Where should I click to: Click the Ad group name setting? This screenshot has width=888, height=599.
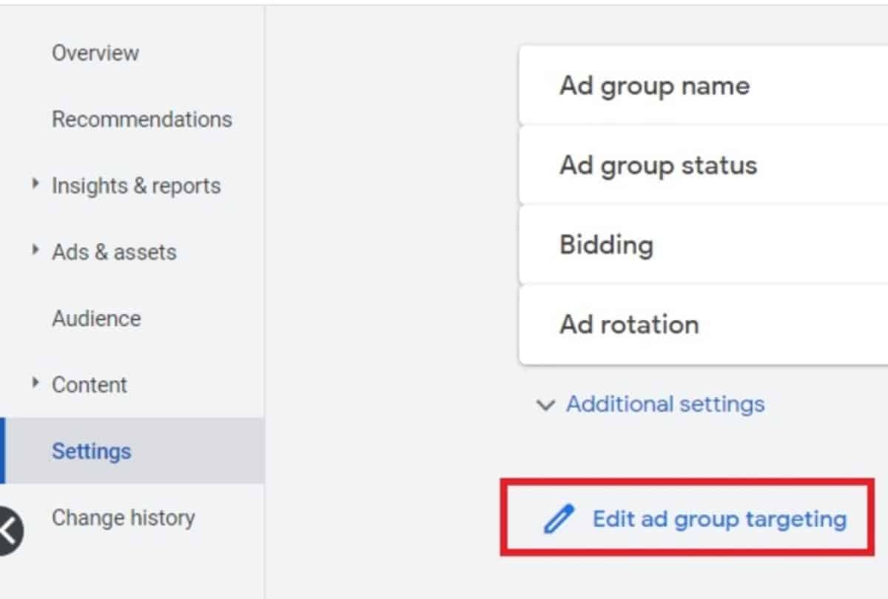(653, 85)
